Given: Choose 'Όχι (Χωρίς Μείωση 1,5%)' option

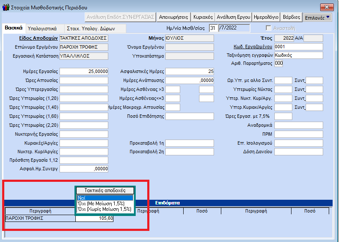Looking at the screenshot, I should pyautogui.click(x=105, y=210).
